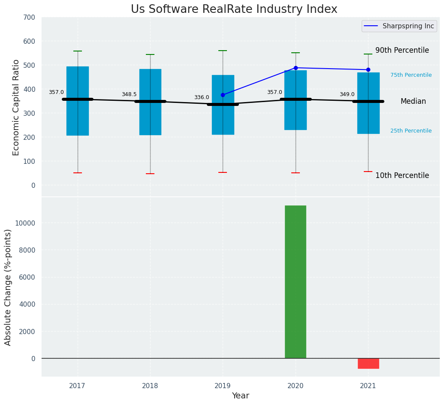Select the 2019 Sharpspring data point

(223, 95)
